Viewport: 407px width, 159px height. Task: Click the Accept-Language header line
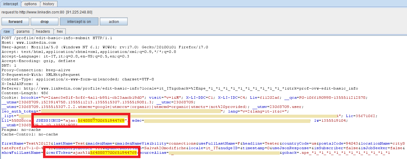tap(65, 57)
